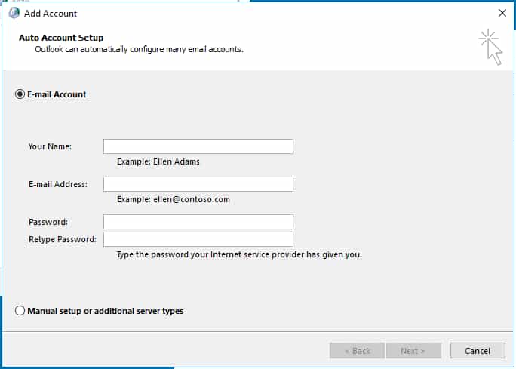Screen dimensions: 516x369
Task: Click the Your Name text field
Action: pos(198,146)
